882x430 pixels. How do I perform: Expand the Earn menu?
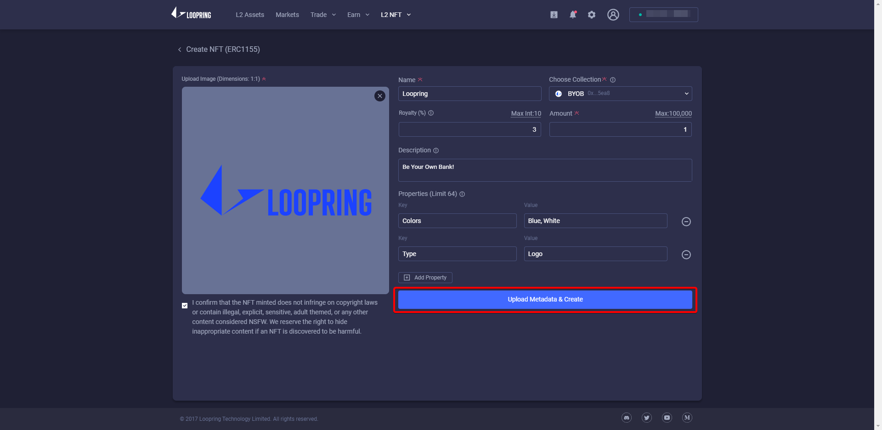358,15
